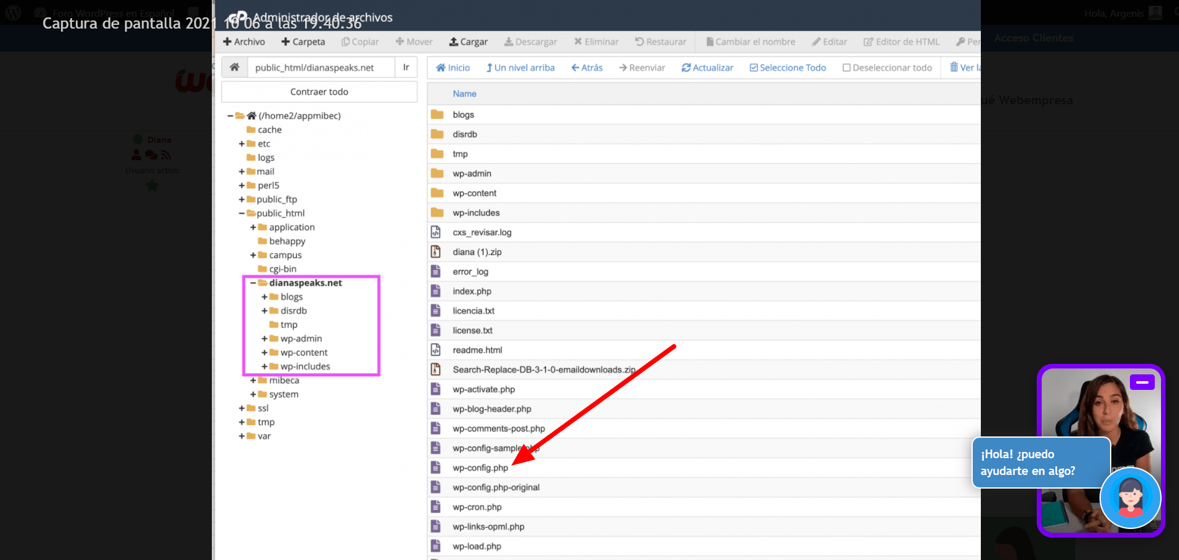The height and width of the screenshot is (560, 1179).
Task: Select logs folder in tree
Action: (x=266, y=158)
